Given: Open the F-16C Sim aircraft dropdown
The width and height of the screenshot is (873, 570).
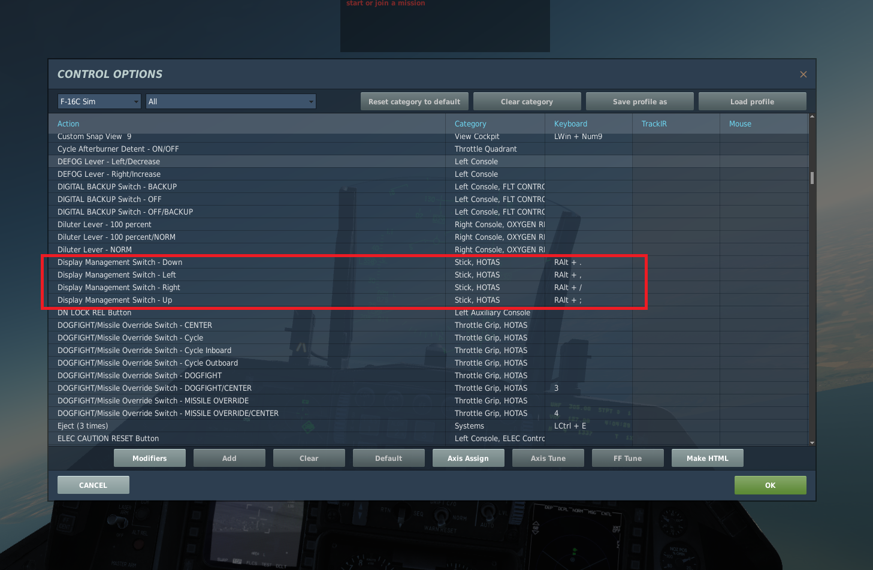Looking at the screenshot, I should click(x=99, y=101).
